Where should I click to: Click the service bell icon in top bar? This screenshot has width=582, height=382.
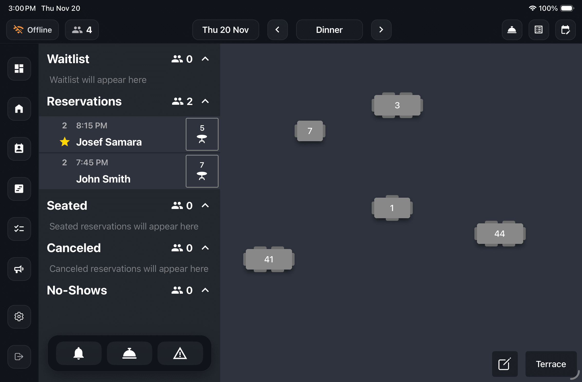[512, 30]
